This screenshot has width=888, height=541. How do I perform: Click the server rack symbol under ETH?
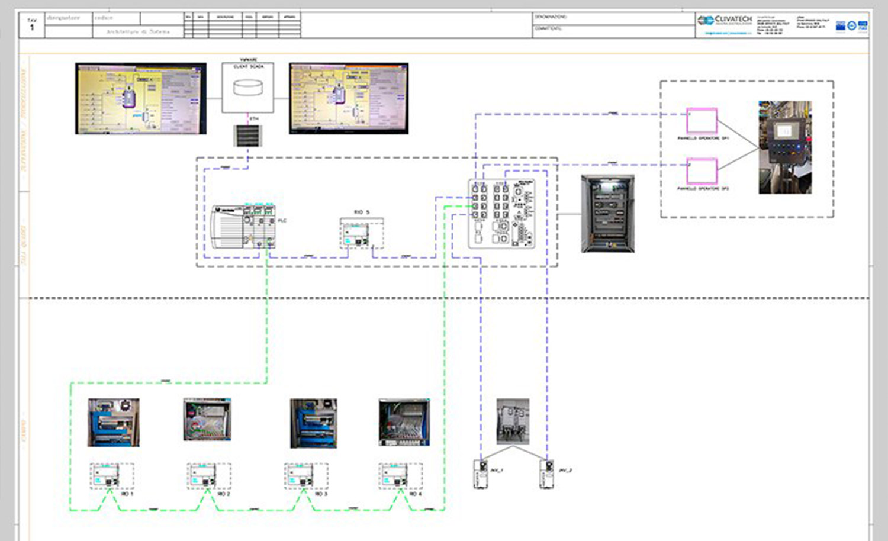[247, 136]
